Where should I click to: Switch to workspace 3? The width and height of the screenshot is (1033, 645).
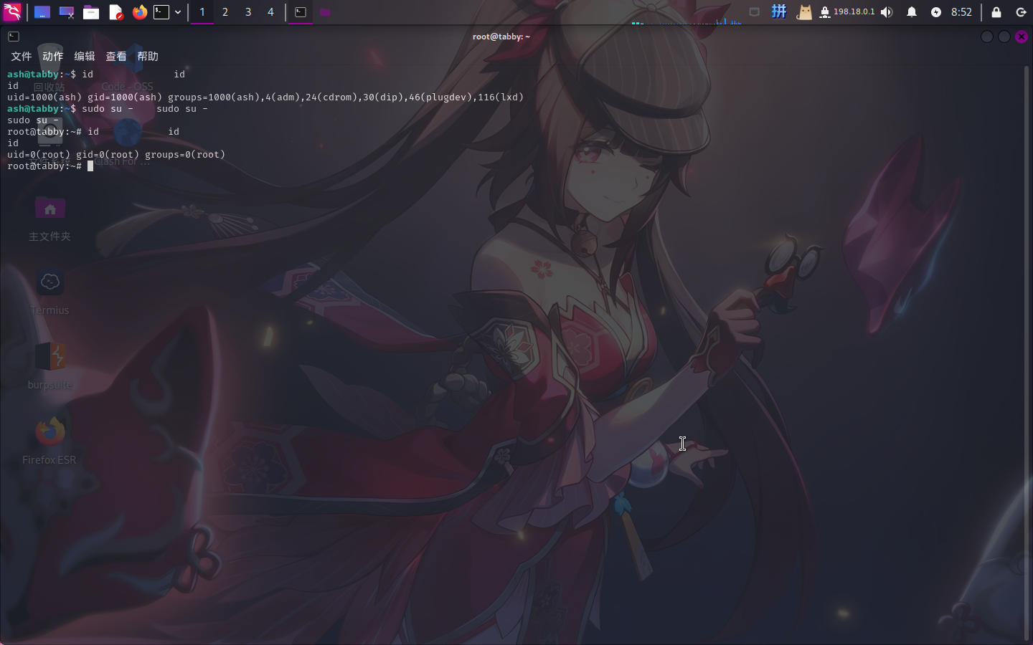[248, 12]
